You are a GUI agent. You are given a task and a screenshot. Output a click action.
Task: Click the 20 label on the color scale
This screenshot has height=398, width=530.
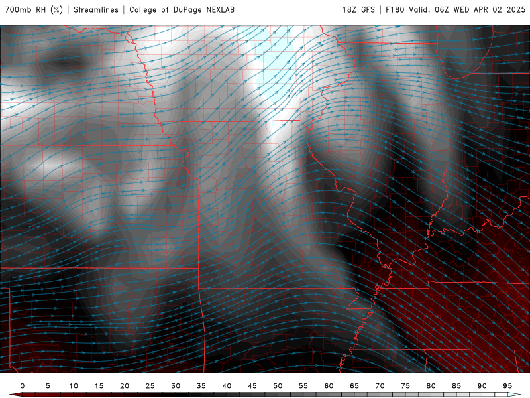coord(125,386)
